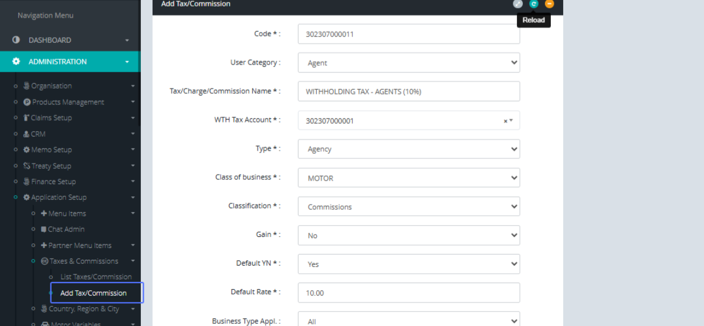Expand the Finance Setup menu
The width and height of the screenshot is (704, 326).
click(x=53, y=182)
